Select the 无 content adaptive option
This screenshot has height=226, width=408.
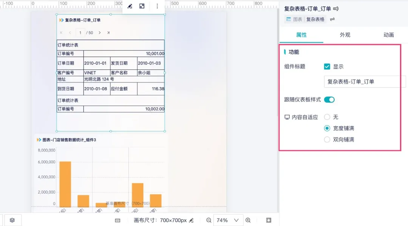coord(327,117)
